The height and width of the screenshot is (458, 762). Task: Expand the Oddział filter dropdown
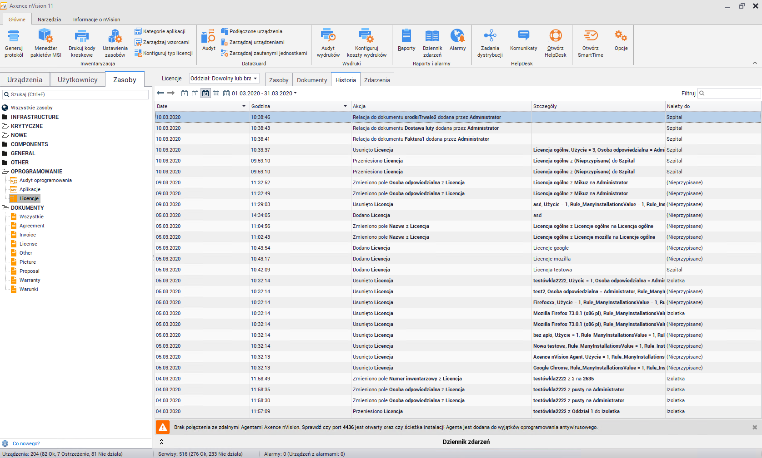[255, 79]
